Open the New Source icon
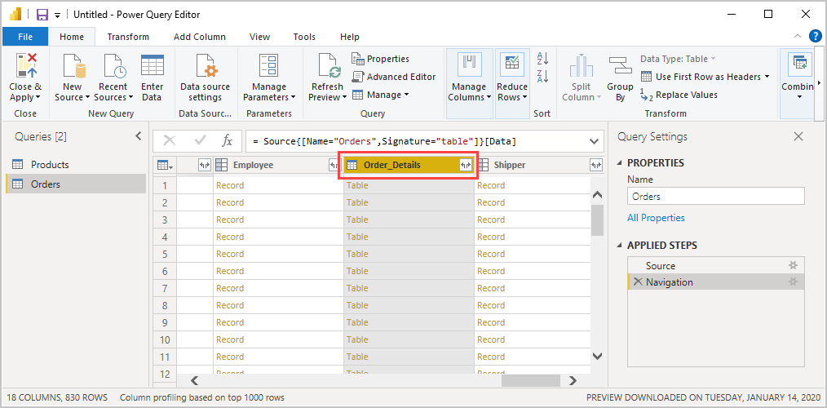827x408 pixels. (x=74, y=65)
